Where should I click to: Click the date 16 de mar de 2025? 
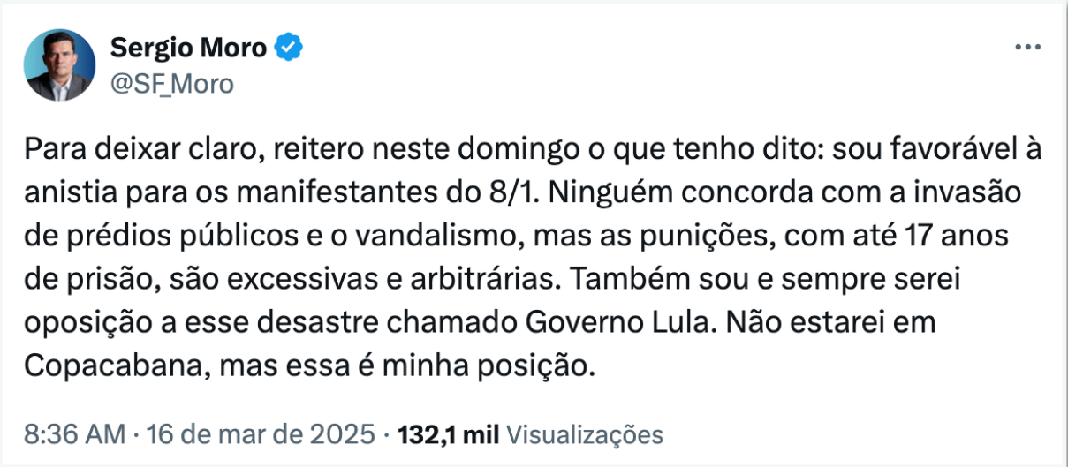pos(262,434)
